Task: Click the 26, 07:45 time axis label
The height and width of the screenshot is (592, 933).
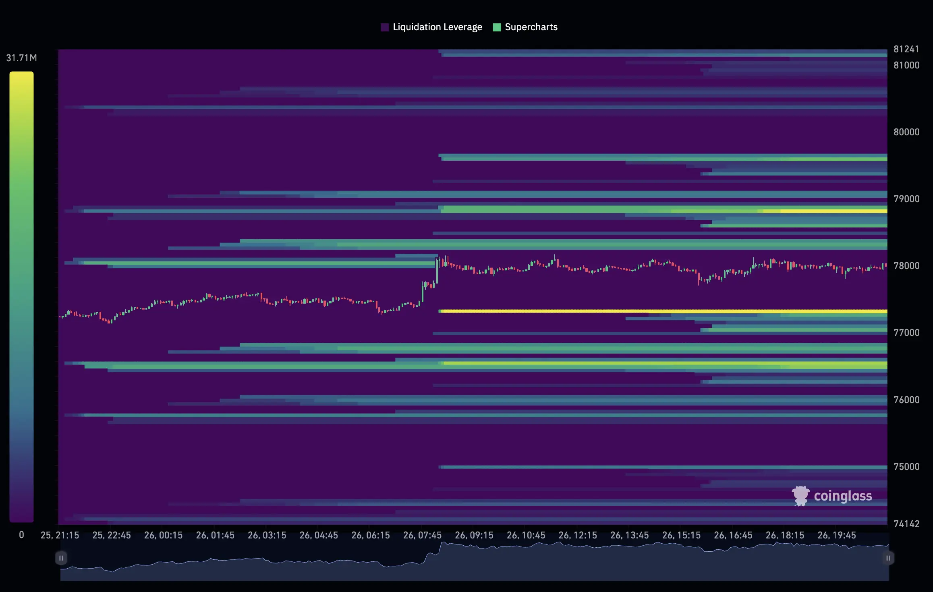Action: (x=422, y=535)
